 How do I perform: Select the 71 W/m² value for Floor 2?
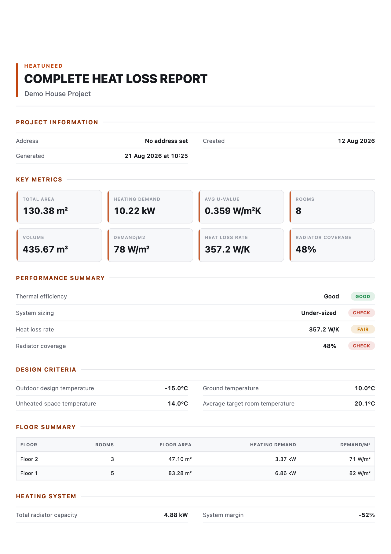point(360,459)
